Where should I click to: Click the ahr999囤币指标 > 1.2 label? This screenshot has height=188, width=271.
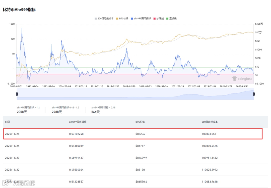(28, 107)
